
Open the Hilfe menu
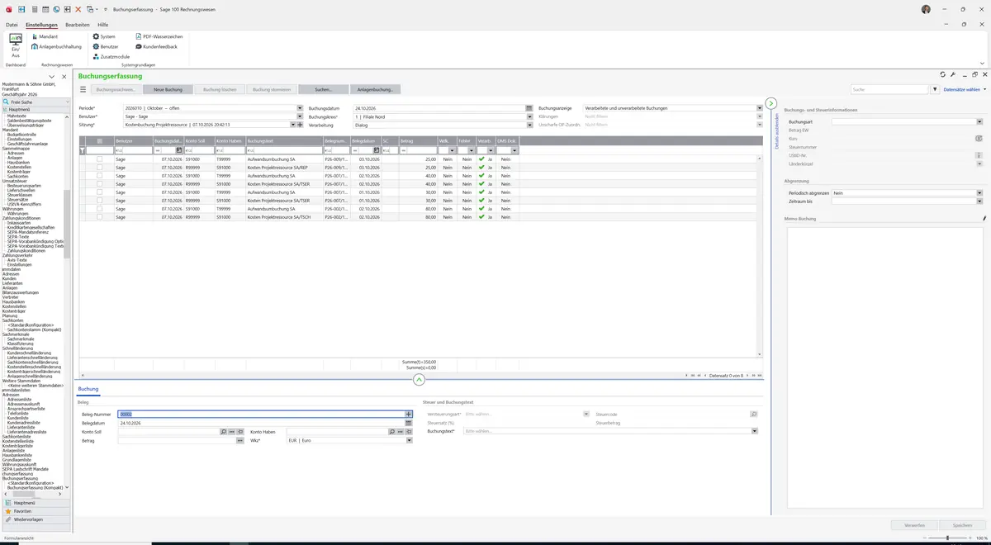point(103,25)
